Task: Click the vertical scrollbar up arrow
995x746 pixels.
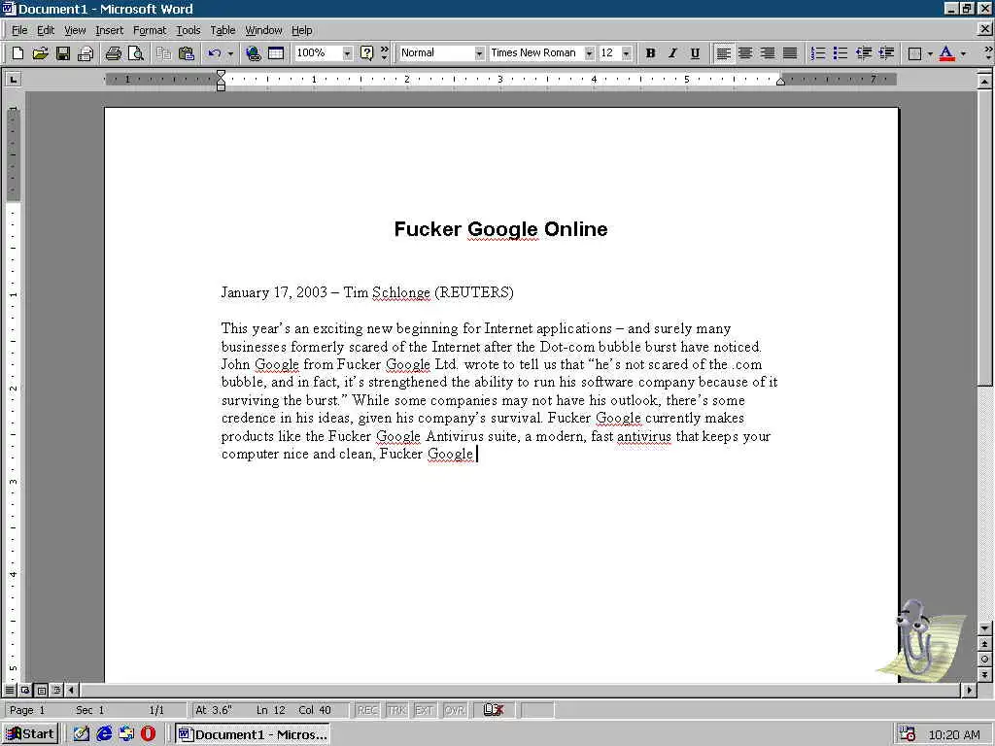Action: [984, 82]
